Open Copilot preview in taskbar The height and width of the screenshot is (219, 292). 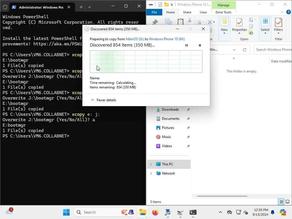coord(283,212)
